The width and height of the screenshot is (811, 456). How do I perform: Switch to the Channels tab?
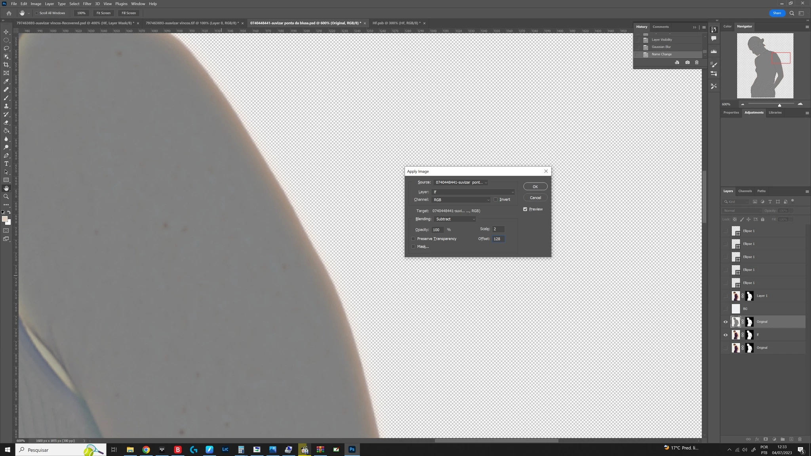tap(744, 191)
